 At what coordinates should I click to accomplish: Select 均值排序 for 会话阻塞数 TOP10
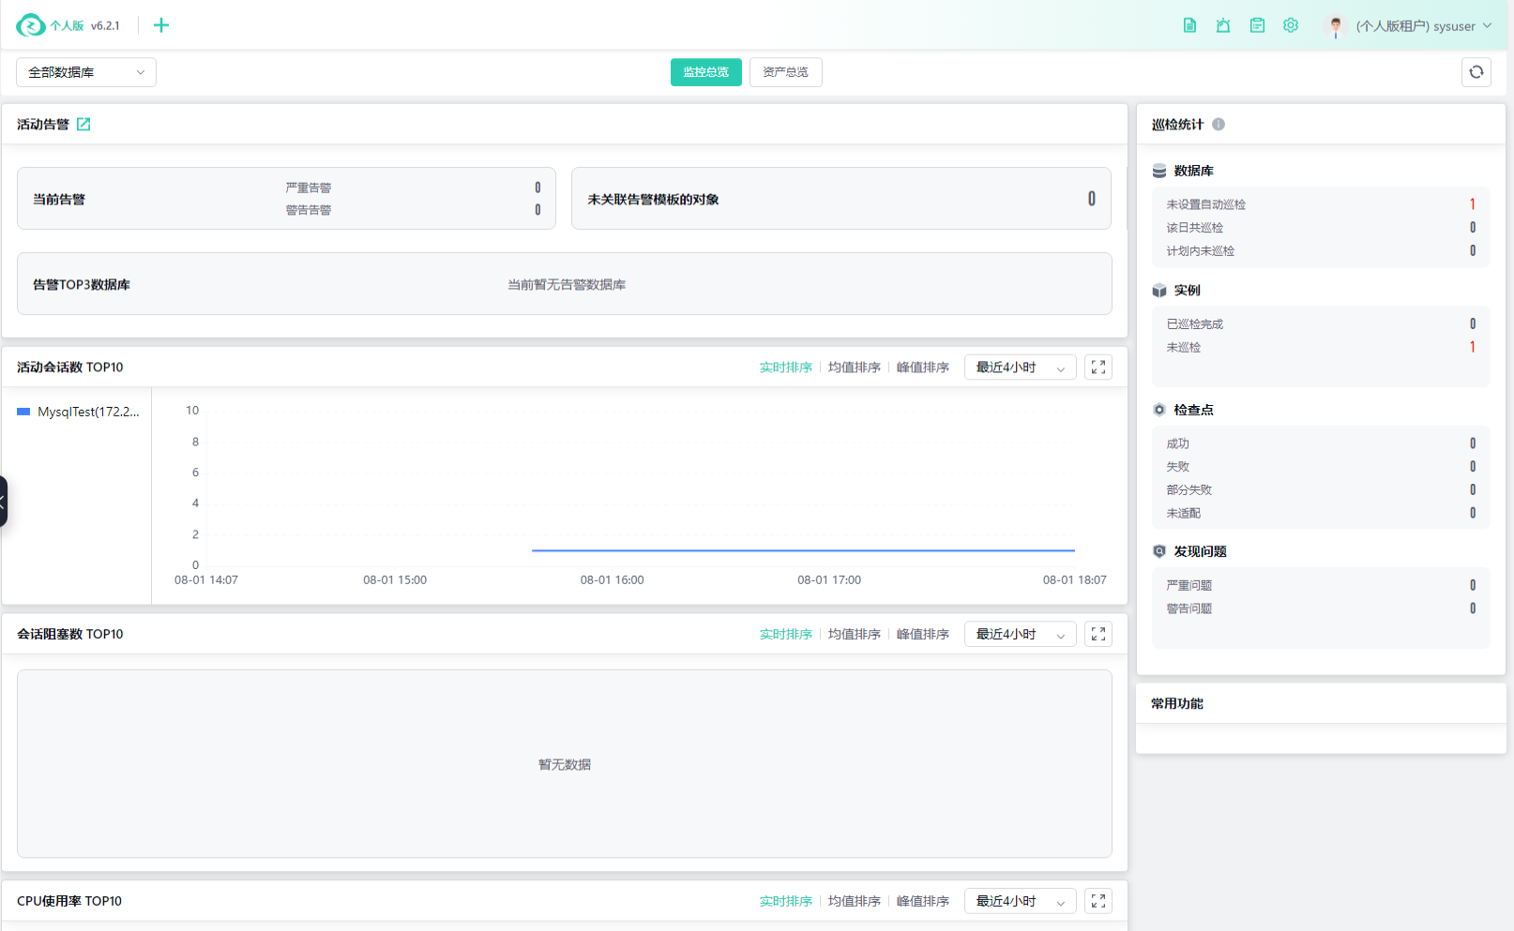[855, 635]
